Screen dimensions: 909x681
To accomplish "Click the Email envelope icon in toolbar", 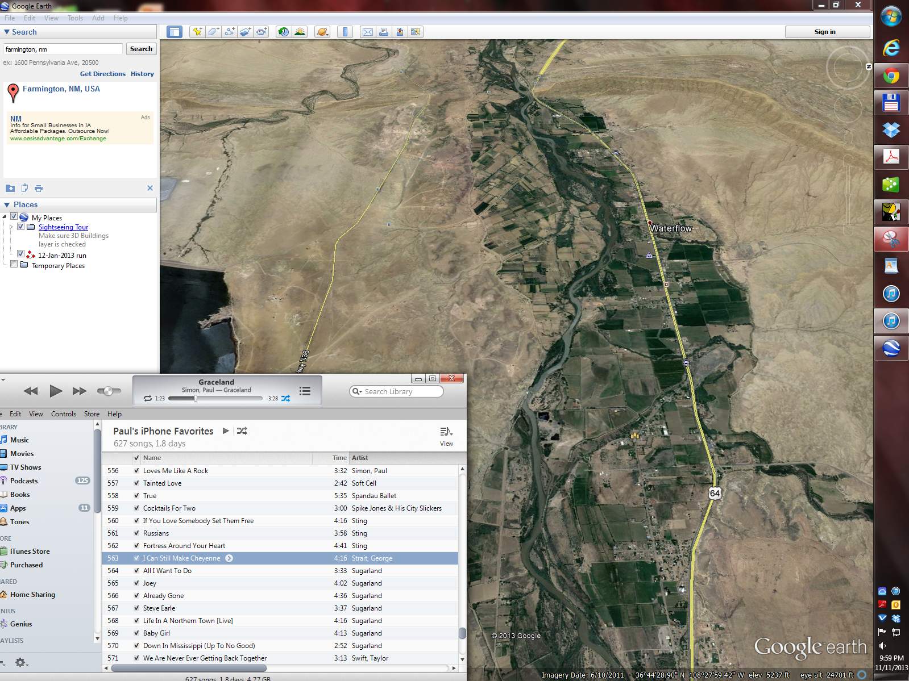I will pos(368,32).
